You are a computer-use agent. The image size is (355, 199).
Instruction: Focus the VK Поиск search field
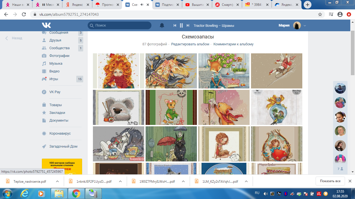coord(122,25)
